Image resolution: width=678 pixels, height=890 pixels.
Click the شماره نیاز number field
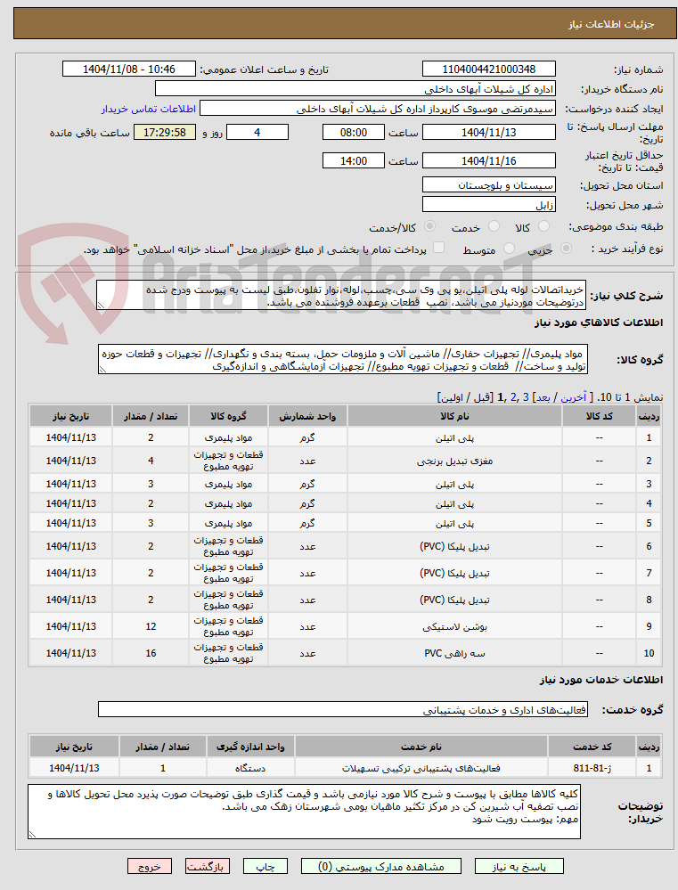point(489,69)
